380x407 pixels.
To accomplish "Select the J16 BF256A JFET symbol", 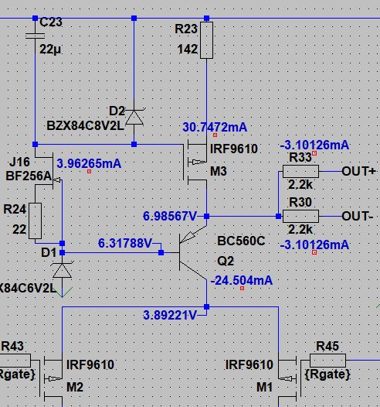I will [x=49, y=171].
